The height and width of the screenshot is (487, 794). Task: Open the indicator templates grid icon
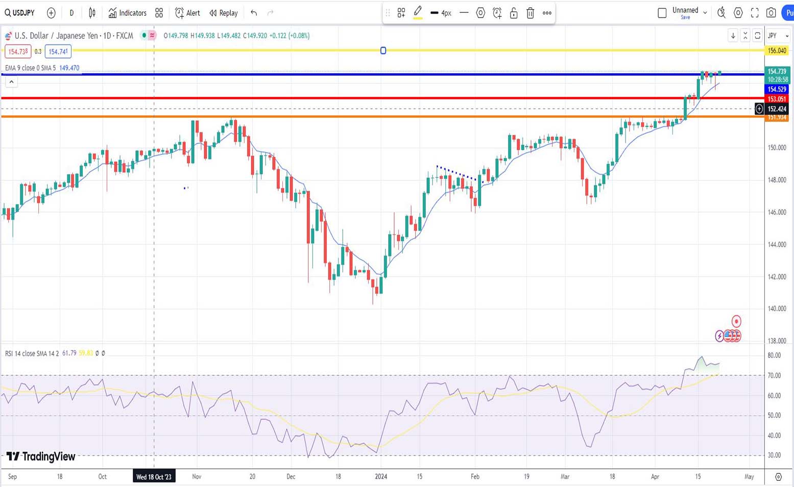point(159,13)
